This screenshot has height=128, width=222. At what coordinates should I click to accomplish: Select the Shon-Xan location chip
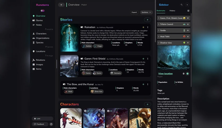point(97,92)
